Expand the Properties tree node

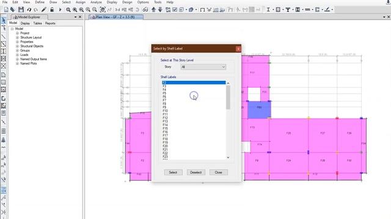tap(17, 42)
